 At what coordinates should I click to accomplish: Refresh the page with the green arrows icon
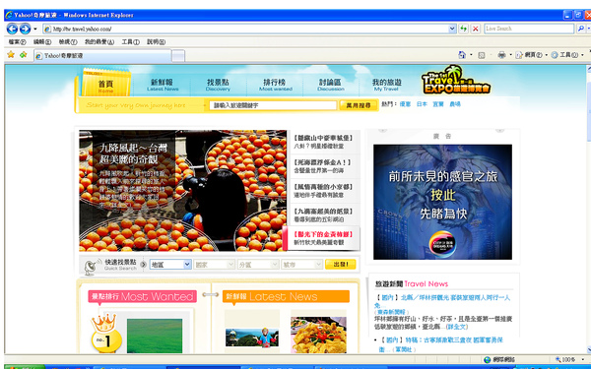click(463, 29)
